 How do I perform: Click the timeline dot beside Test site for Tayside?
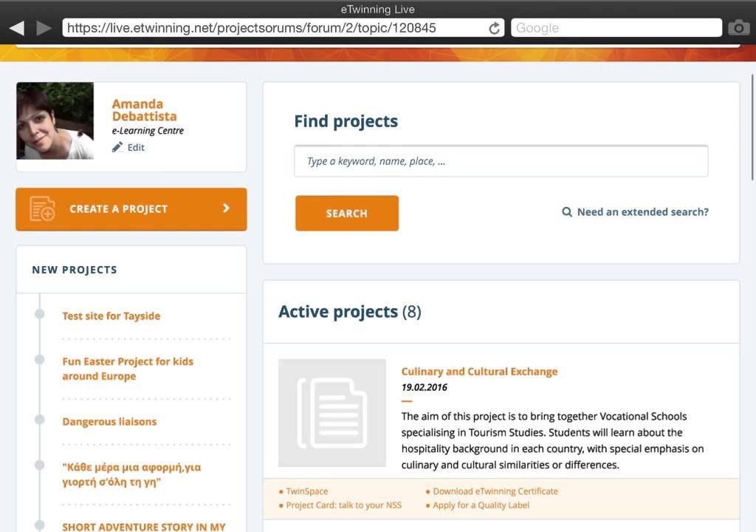(x=40, y=314)
